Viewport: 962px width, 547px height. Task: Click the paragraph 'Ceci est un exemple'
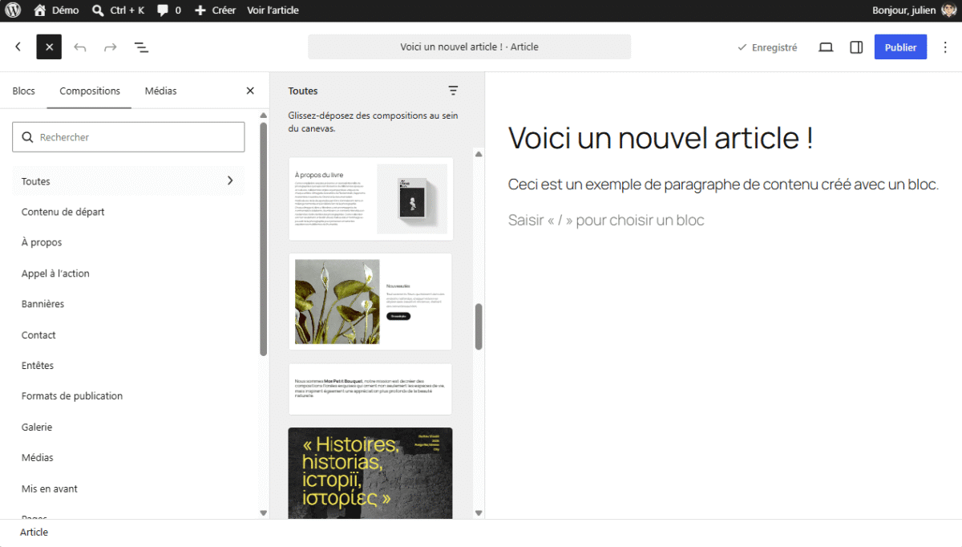[723, 184]
